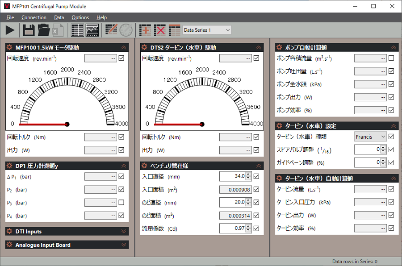
Task: Collapse the DTS2 turbine drive panel
Action: [259, 47]
